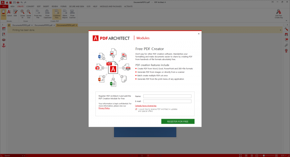The width and height of the screenshot is (290, 157).
Task: Dismiss the 'Printing has been done' notification
Action: tap(281, 30)
